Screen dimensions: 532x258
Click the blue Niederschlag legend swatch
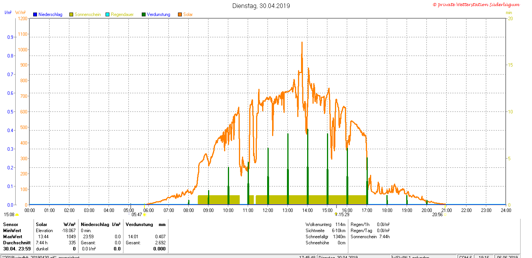[x=35, y=14]
